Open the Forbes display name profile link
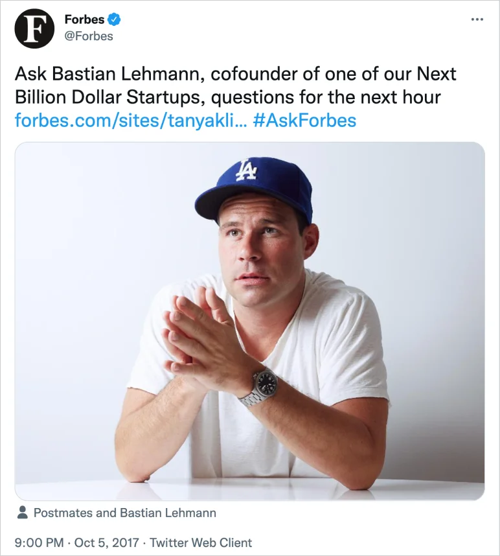 click(84, 20)
